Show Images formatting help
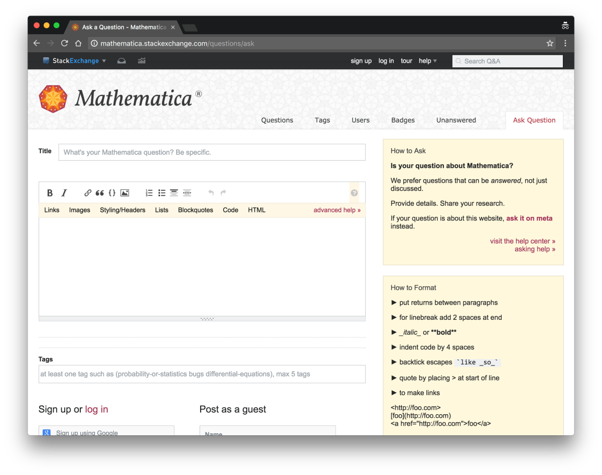Viewport: 602px width, 475px height. [80, 210]
